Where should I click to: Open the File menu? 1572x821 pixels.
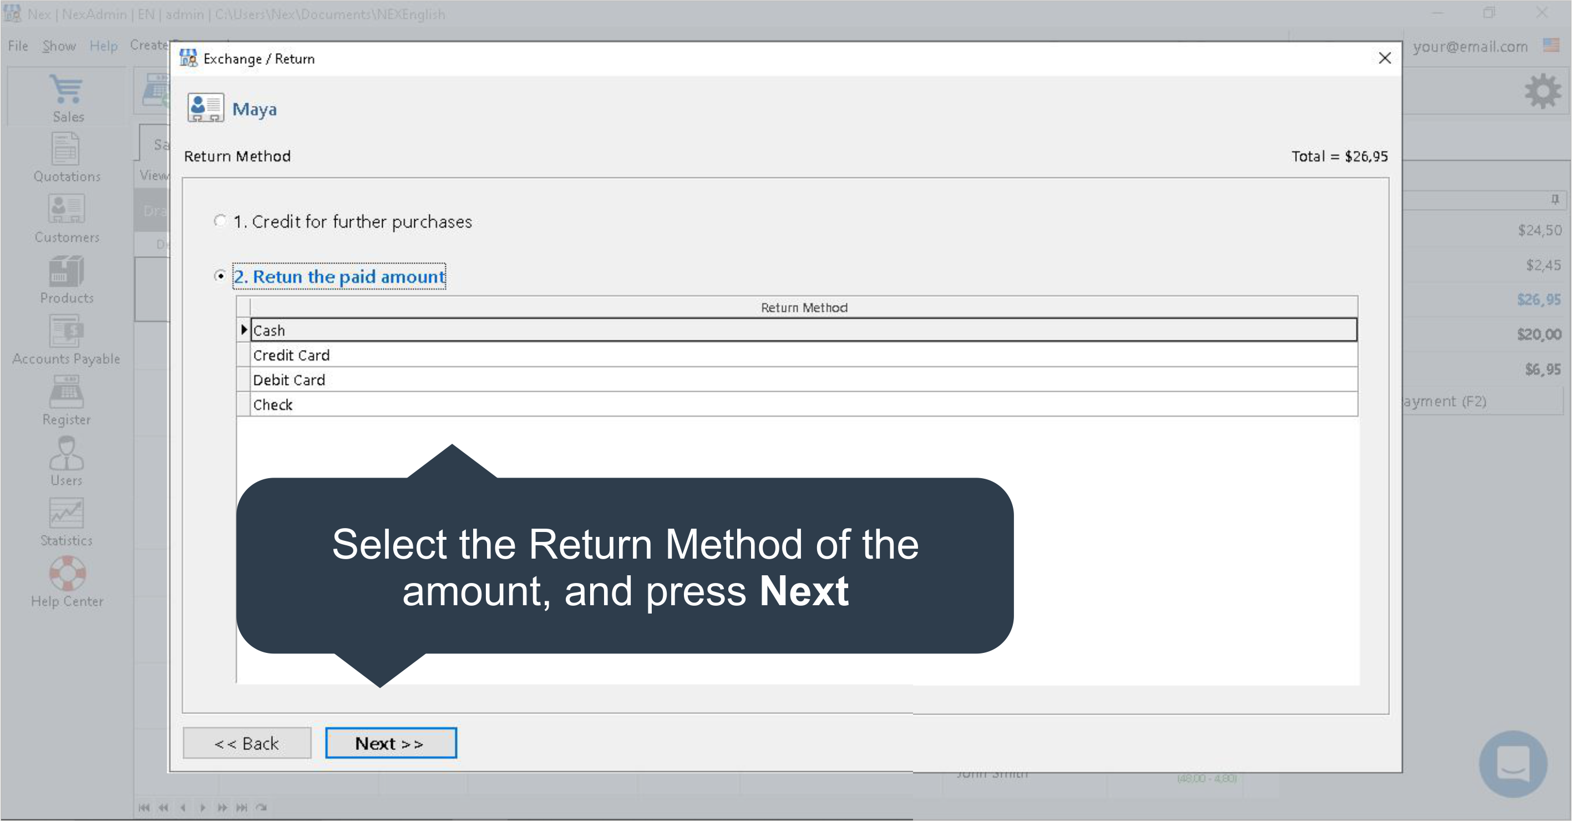pos(18,46)
